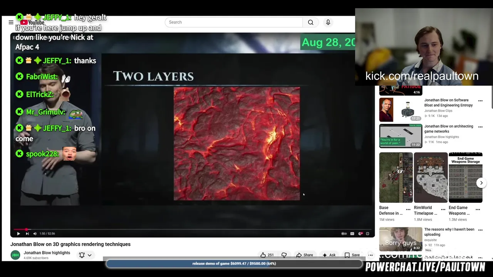Screen dimensions: 493x277
Task: Expand the subscription notification dropdown chevron
Action: click(x=89, y=255)
